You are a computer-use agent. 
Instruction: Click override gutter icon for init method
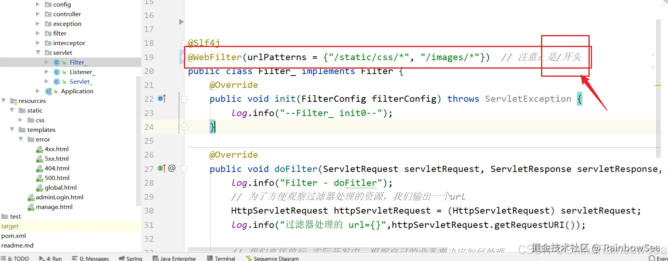coord(162,99)
